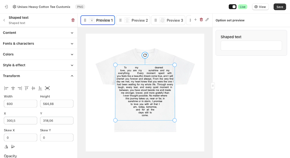Align layer to horizontal center

coord(13,88)
